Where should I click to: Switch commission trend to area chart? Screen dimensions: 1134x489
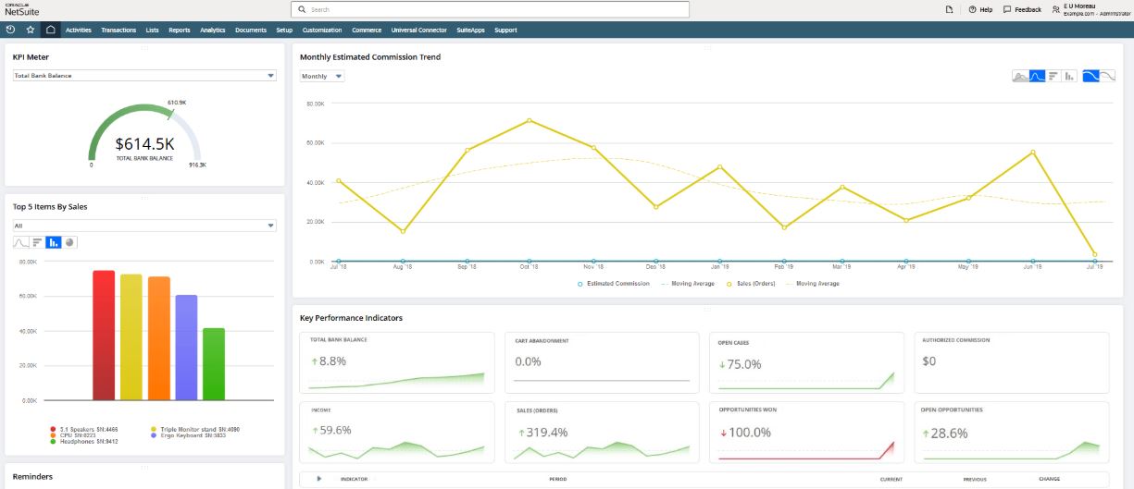(1020, 76)
